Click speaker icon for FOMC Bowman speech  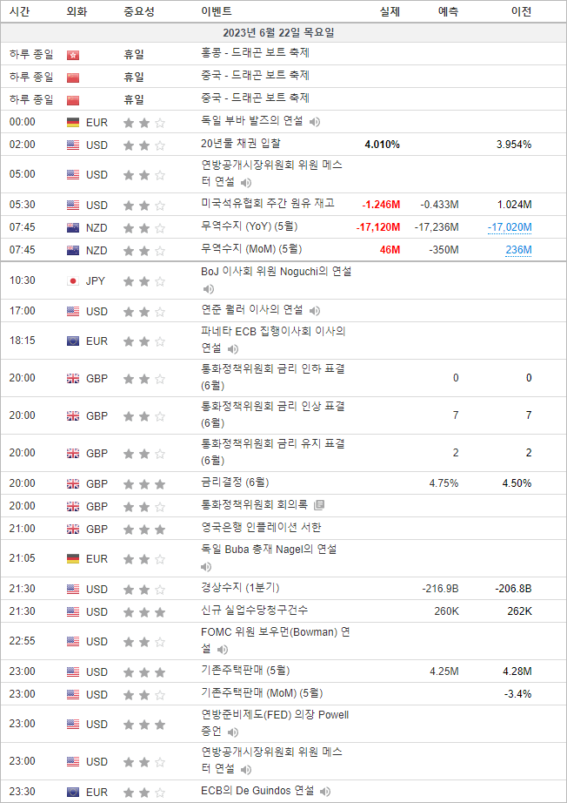(x=222, y=650)
